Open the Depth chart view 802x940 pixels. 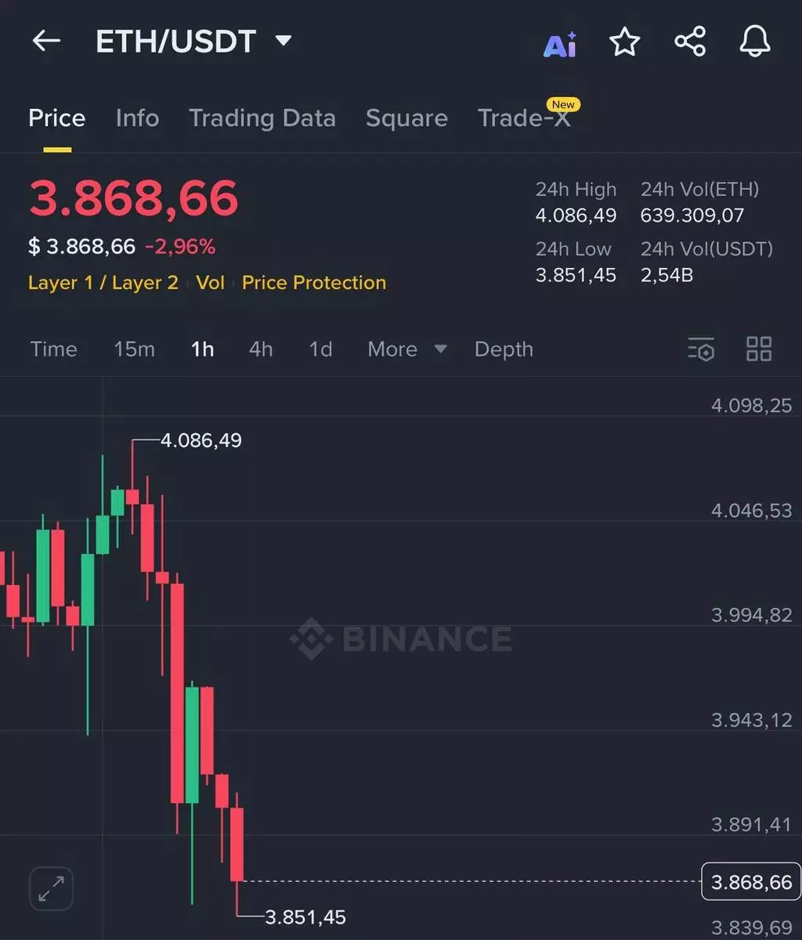point(504,349)
